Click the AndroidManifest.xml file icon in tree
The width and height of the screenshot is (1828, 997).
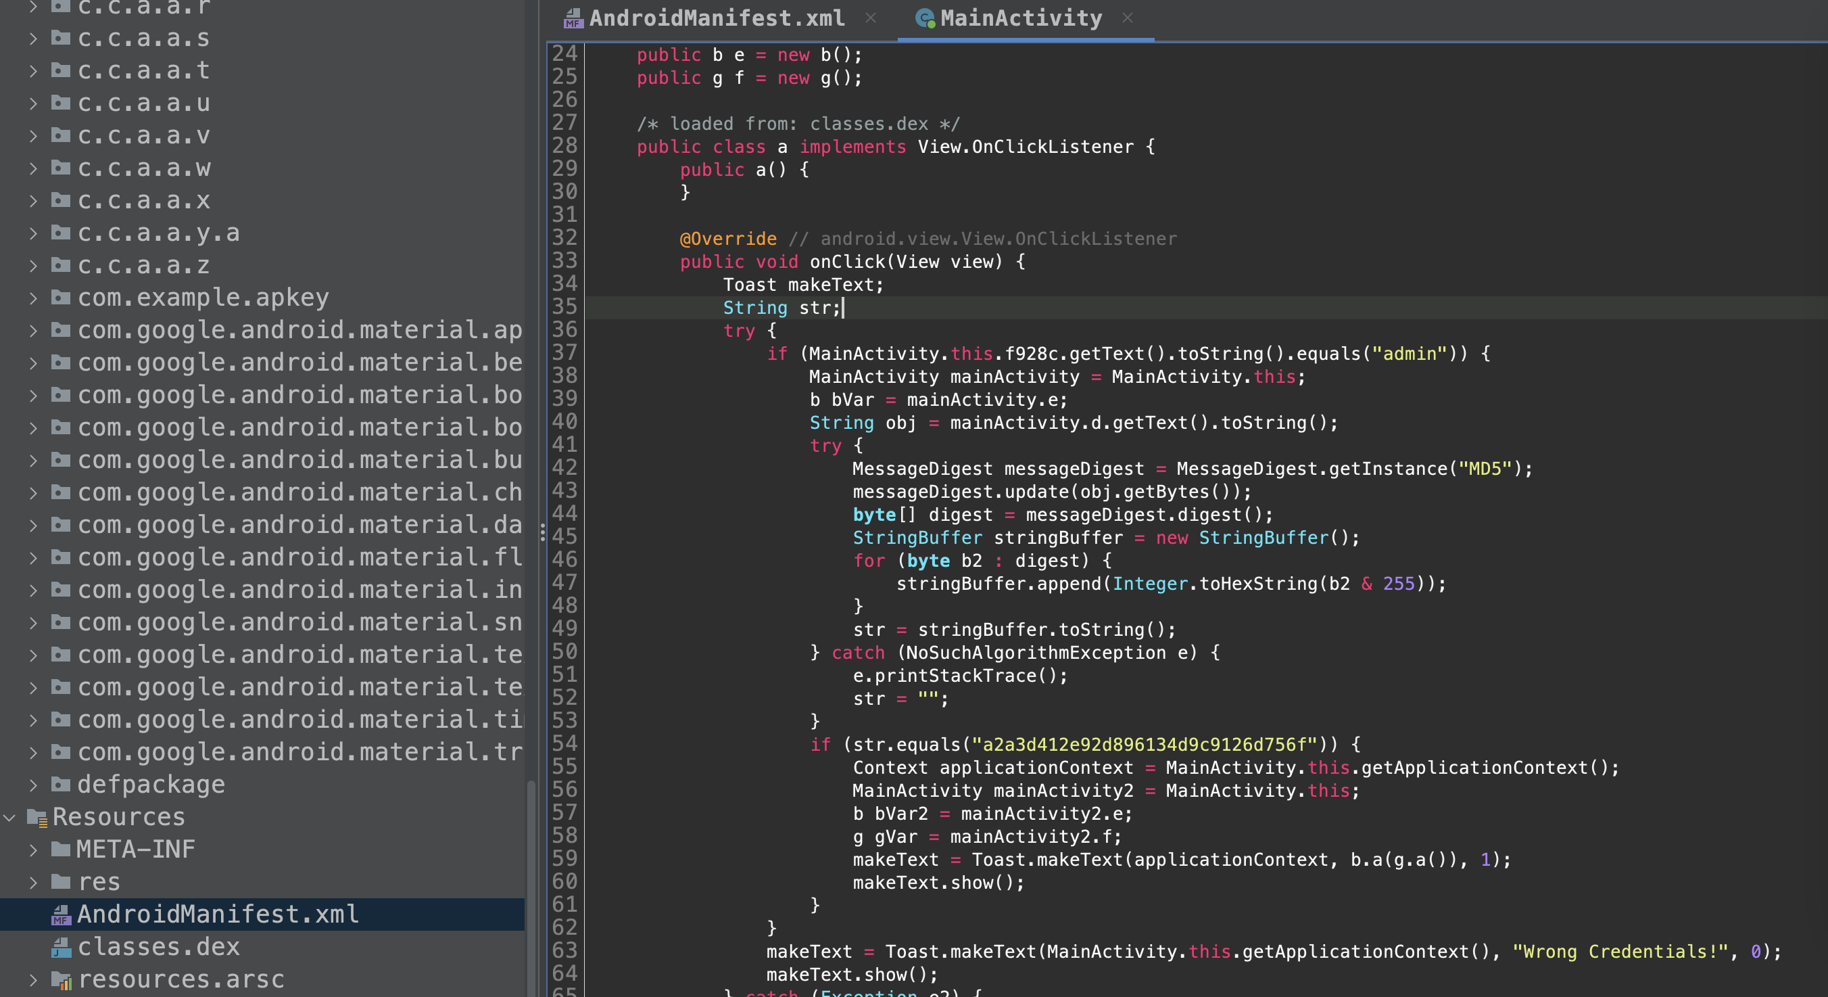(x=61, y=914)
